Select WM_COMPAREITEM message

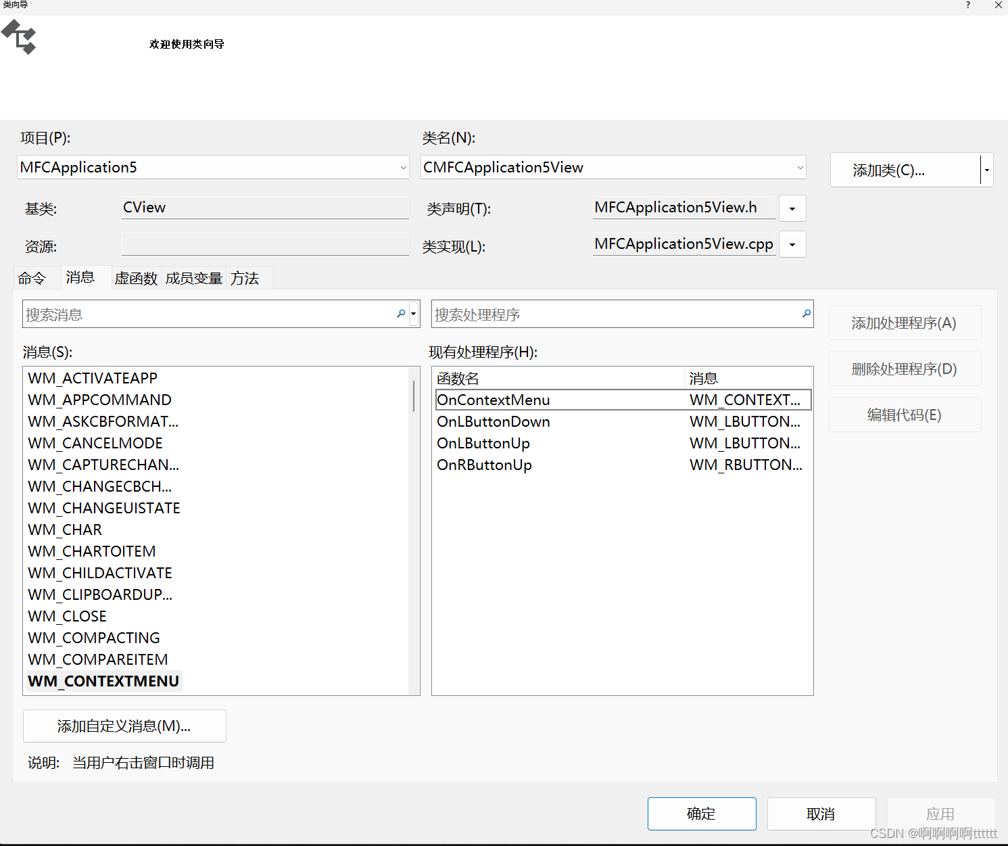pyautogui.click(x=98, y=659)
